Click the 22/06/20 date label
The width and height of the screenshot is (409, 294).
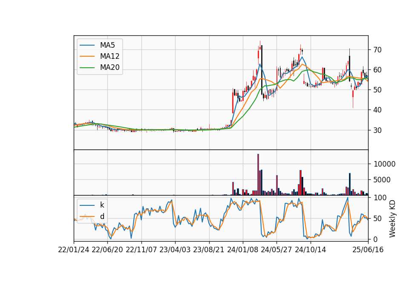tap(107, 250)
